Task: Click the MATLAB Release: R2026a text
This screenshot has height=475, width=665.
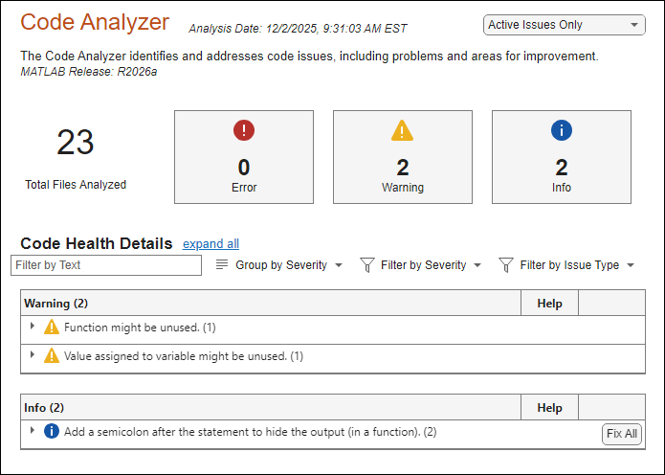Action: point(89,72)
